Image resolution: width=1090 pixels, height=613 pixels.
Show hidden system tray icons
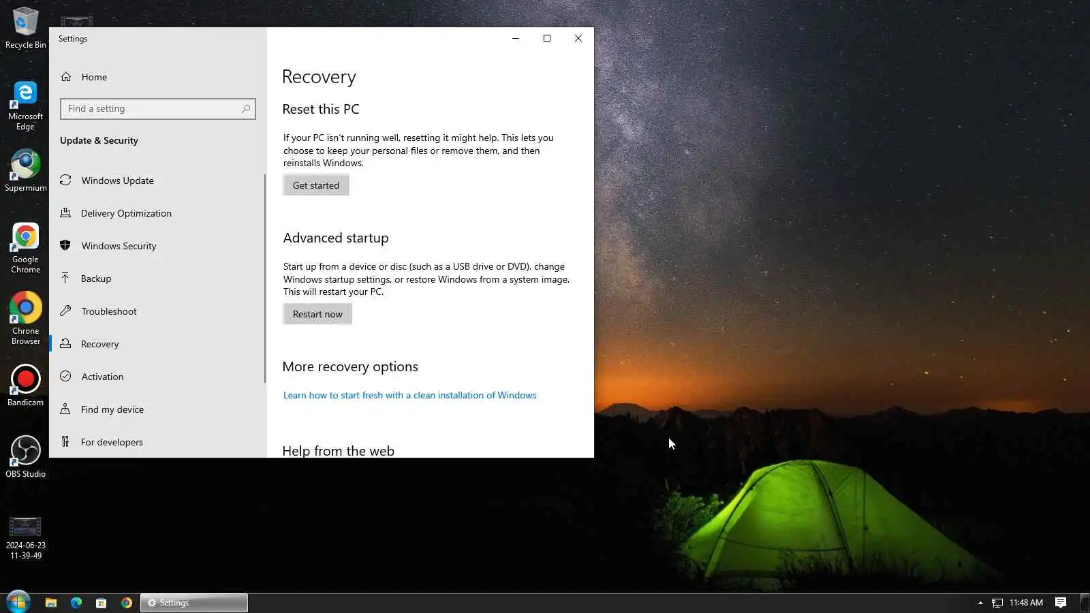(980, 603)
